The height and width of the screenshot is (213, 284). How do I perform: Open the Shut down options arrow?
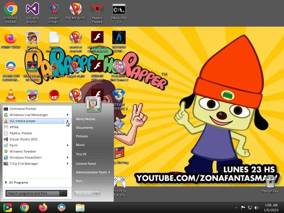[x=97, y=193]
